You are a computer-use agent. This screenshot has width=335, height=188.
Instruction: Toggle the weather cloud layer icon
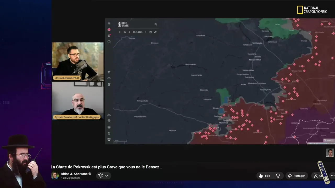109,115
